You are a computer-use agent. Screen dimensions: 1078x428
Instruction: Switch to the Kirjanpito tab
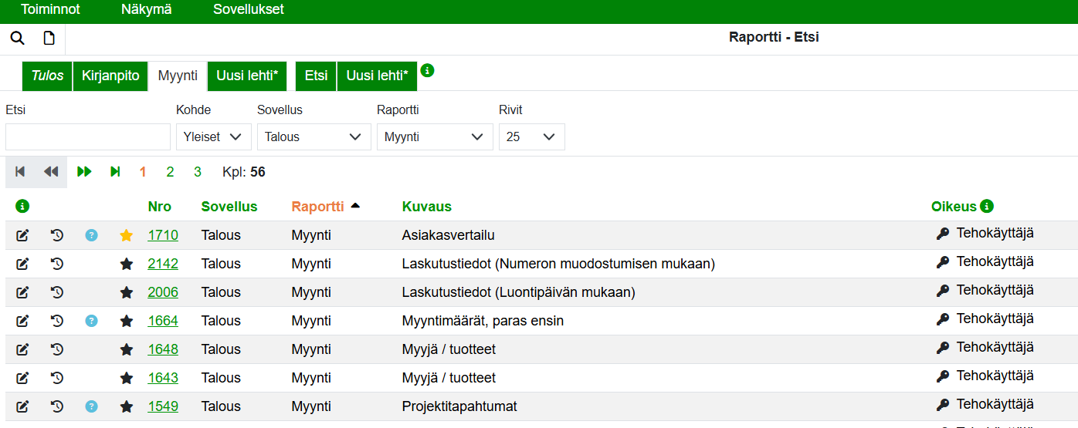pyautogui.click(x=110, y=76)
